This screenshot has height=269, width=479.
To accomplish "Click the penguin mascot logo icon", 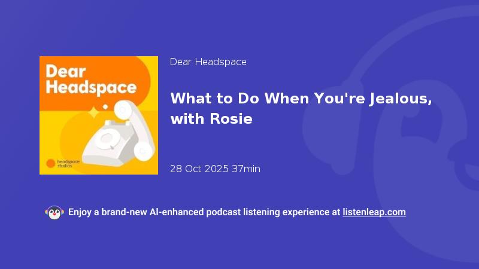I will click(54, 213).
